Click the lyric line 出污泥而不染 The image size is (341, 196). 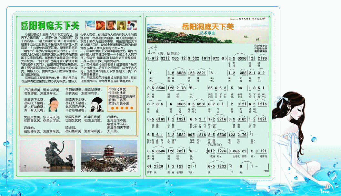(117, 120)
